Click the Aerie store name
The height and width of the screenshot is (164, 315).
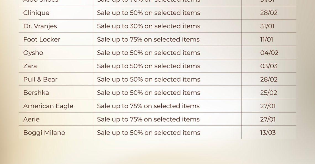coord(31,119)
